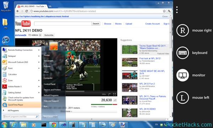This screenshot has width=213, height=128.
Task: Tap the mouse left circle button
Action: (182, 97)
